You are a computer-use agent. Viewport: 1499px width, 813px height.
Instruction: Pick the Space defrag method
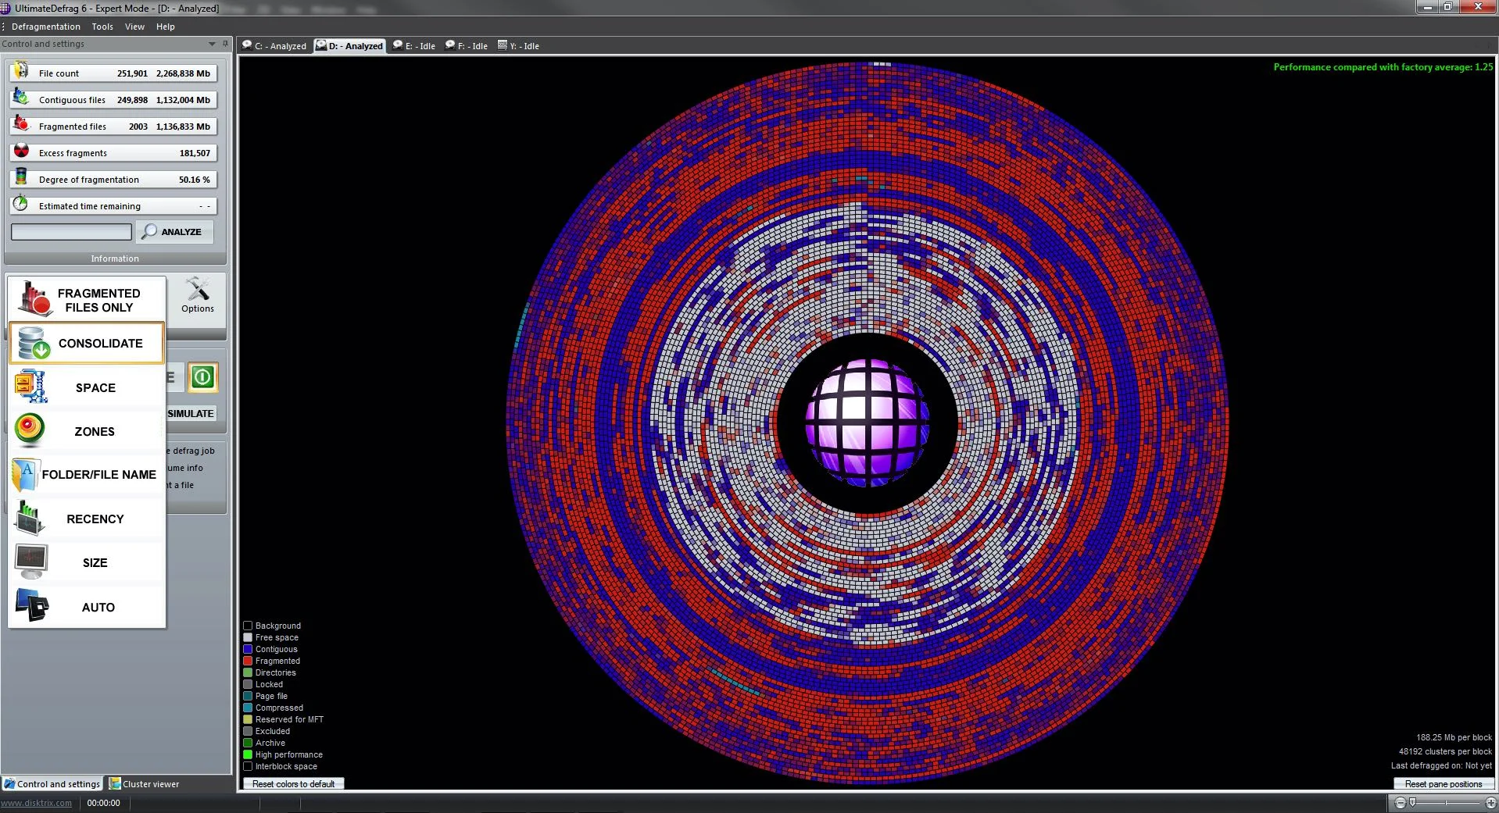(87, 387)
